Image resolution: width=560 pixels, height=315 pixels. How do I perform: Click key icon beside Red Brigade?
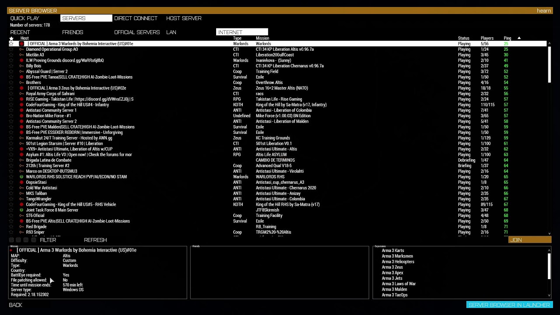point(21,227)
